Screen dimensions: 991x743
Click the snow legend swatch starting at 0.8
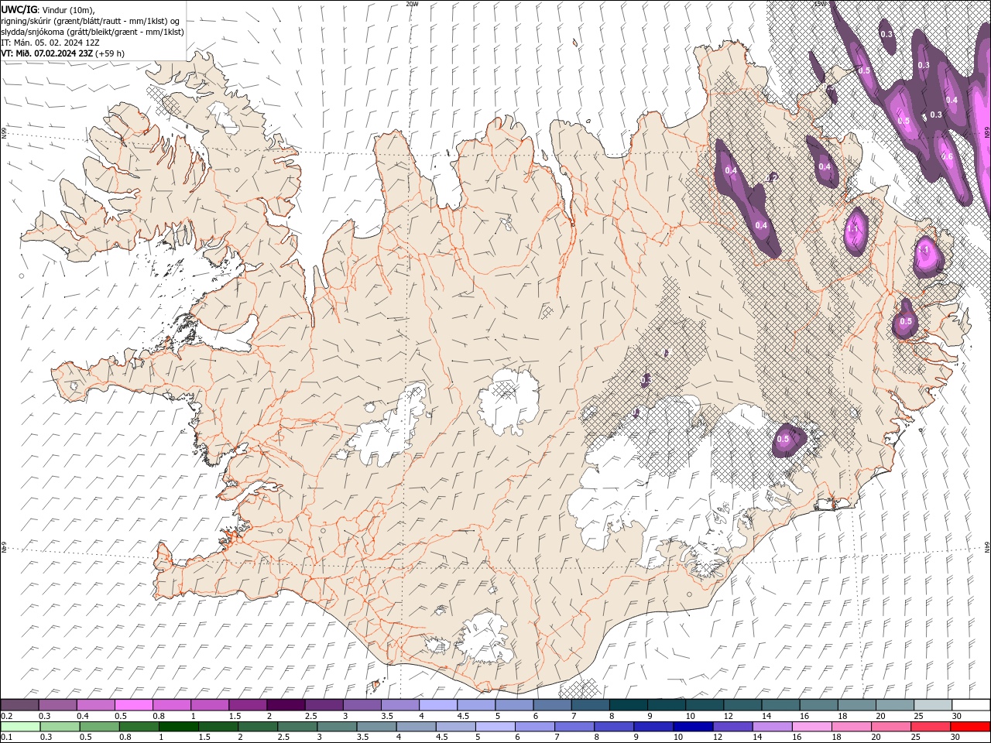(172, 705)
